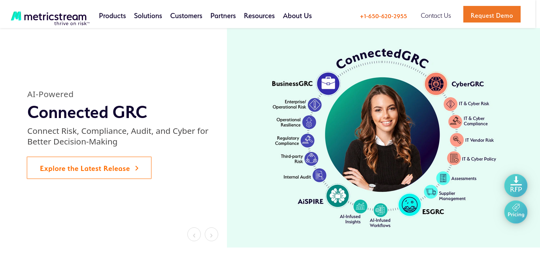This screenshot has height=257, width=540.
Task: Go to the previous carousel slide
Action: [194, 234]
